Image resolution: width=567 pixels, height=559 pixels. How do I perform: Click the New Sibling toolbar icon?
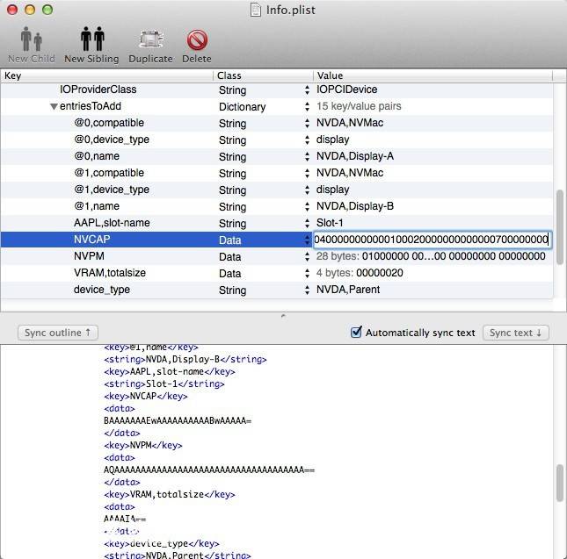click(x=92, y=40)
